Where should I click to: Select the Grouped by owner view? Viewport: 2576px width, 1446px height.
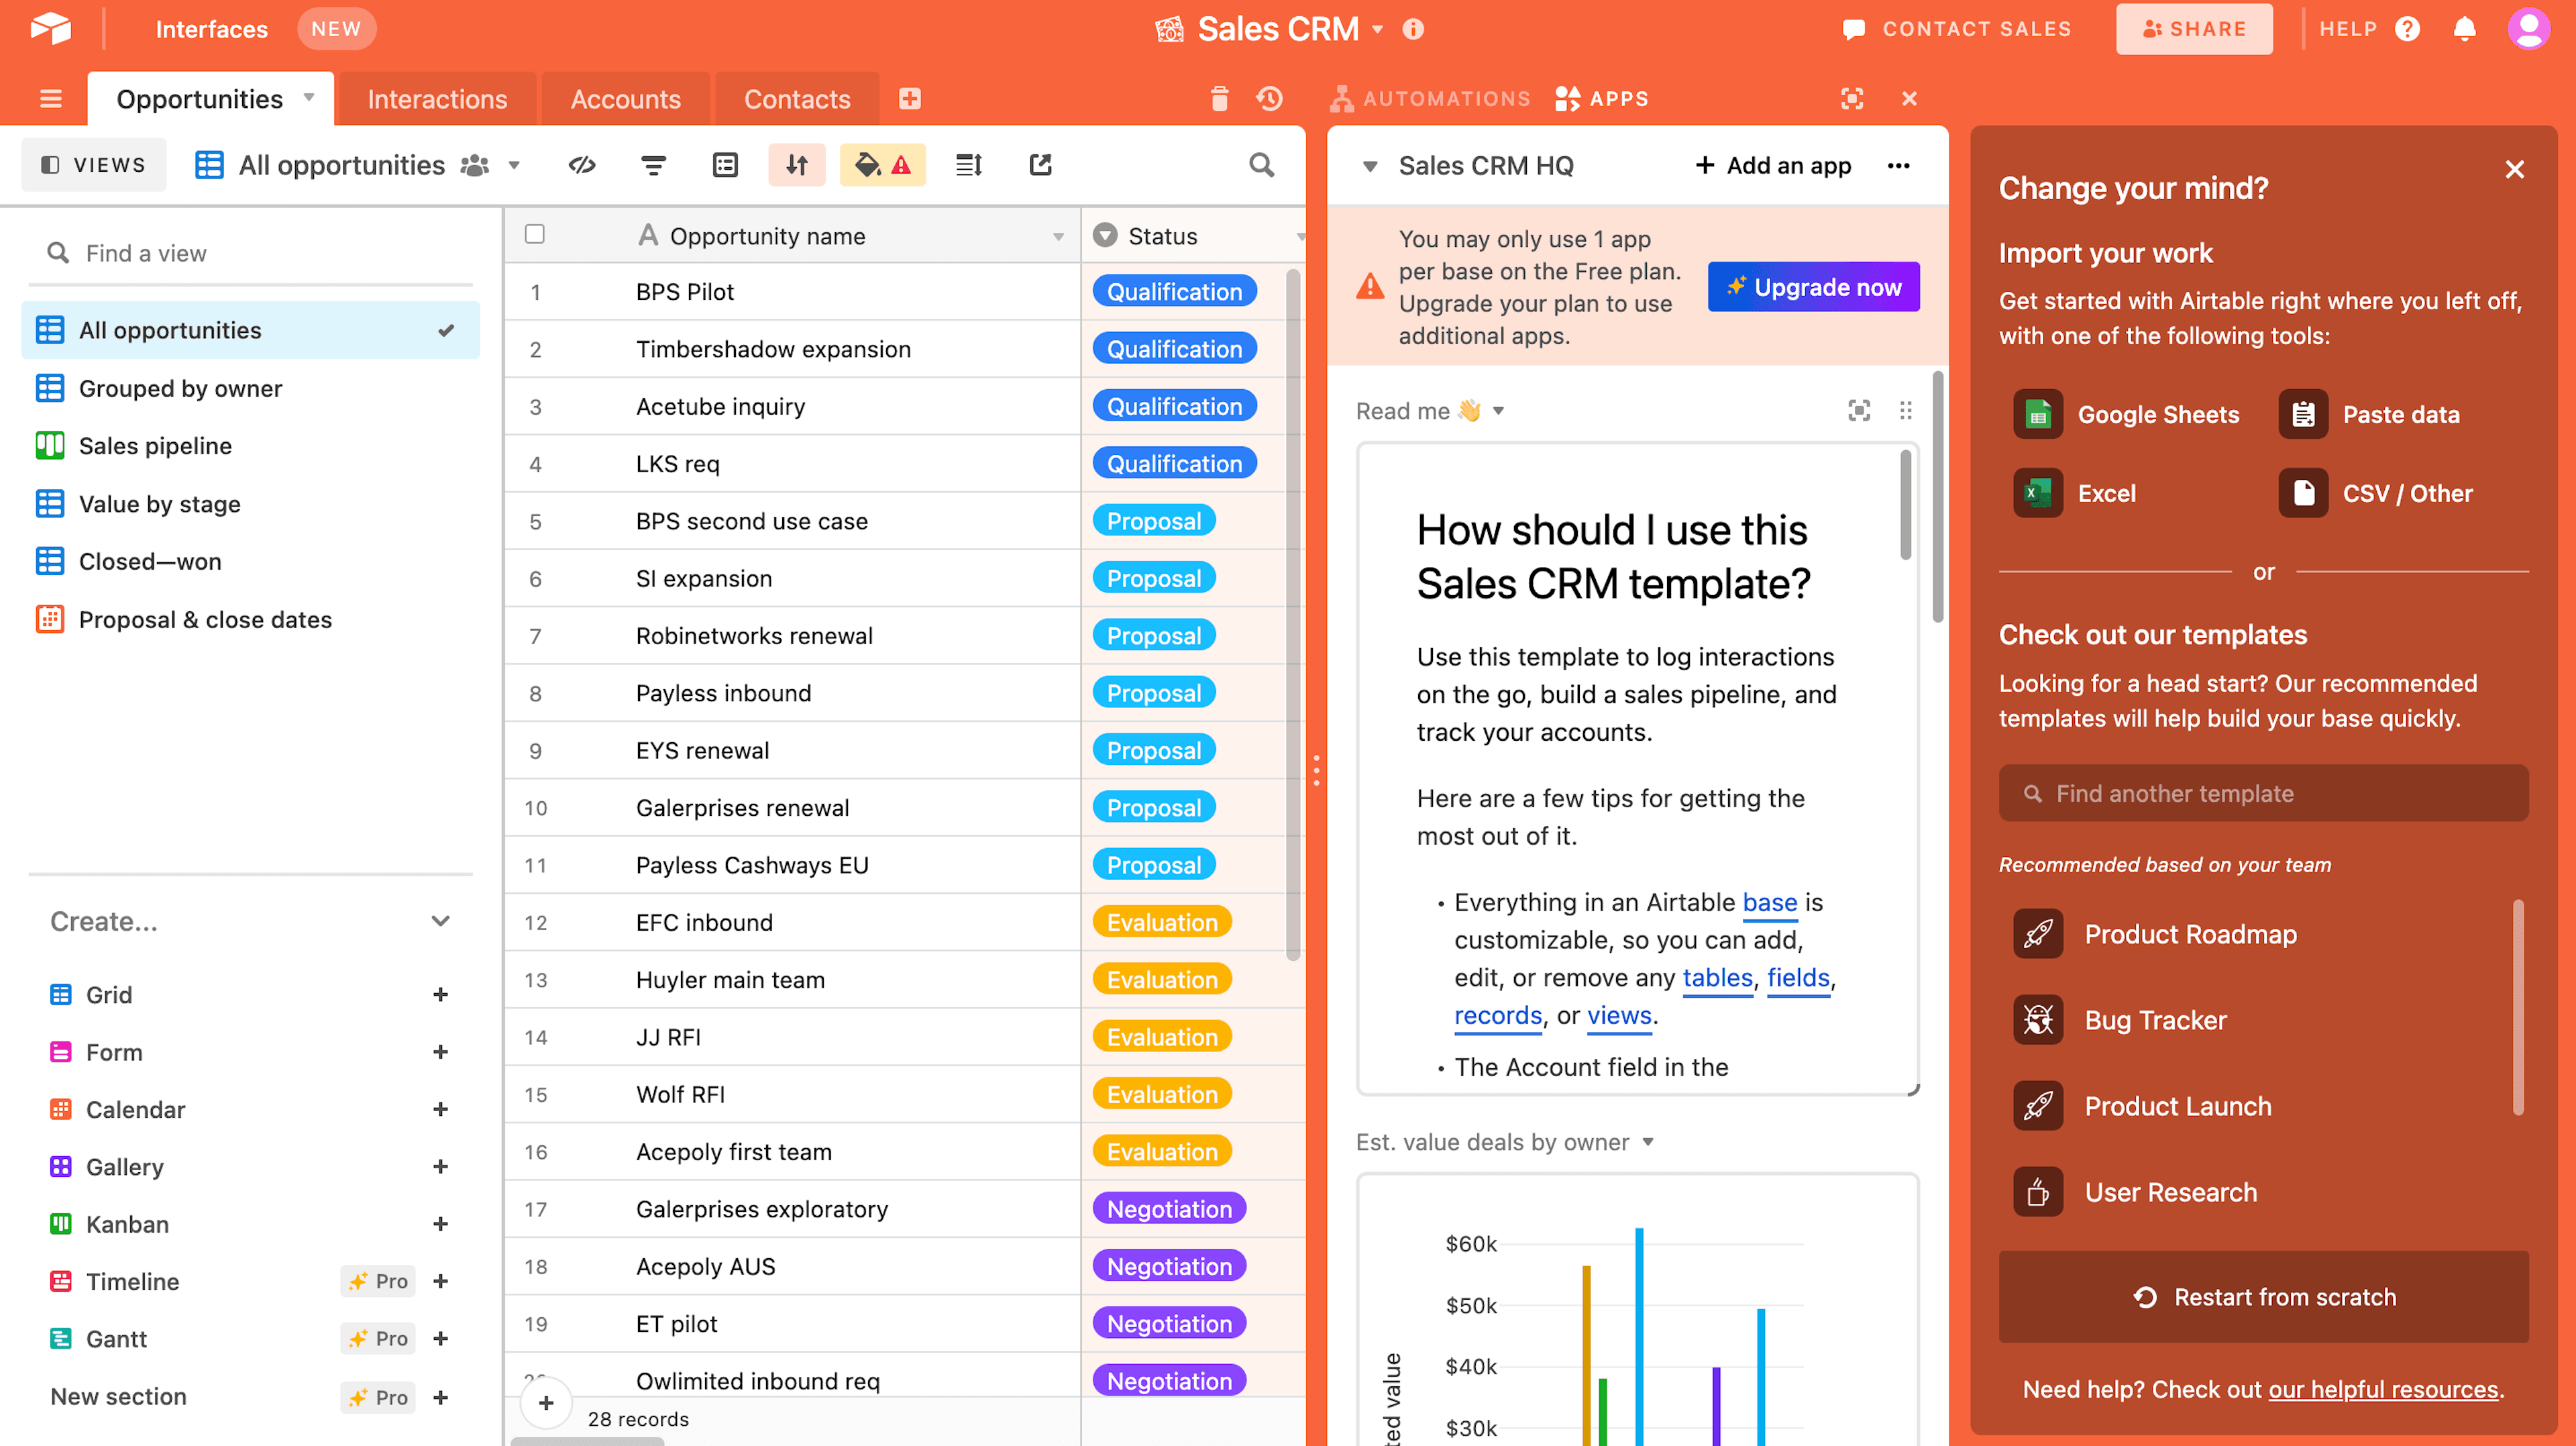[x=177, y=388]
